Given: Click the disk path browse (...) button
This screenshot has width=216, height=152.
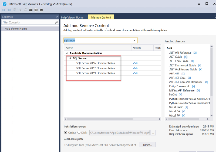Looking at the screenshot, I should (153, 133).
